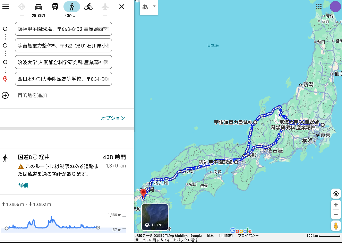Click the あ input method button

pos(145,7)
